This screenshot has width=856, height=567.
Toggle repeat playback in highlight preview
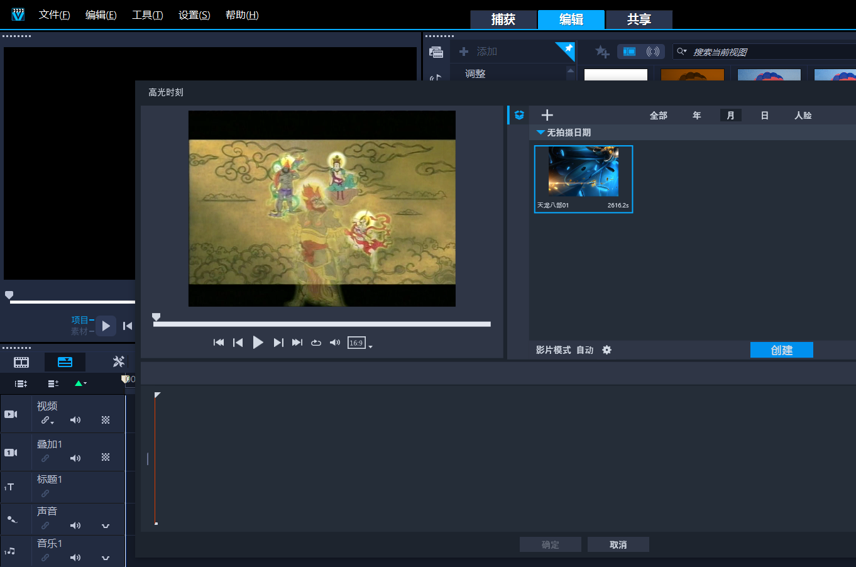[316, 343]
